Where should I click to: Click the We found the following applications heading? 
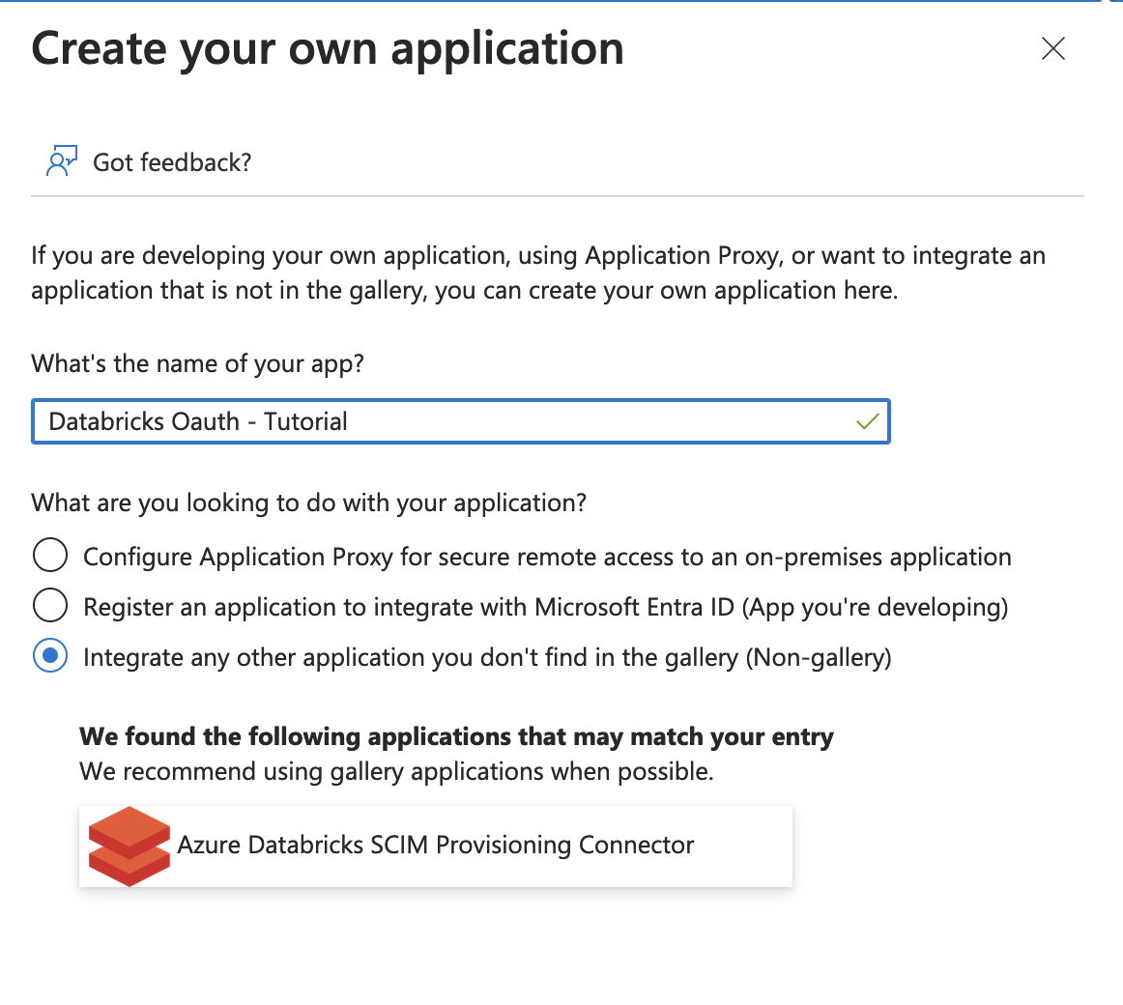[x=456, y=736]
